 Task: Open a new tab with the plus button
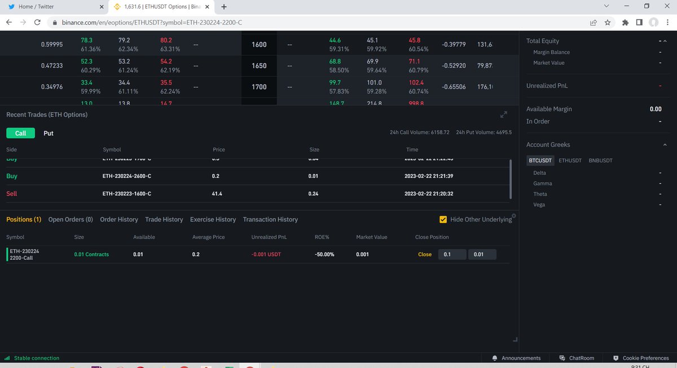(224, 7)
